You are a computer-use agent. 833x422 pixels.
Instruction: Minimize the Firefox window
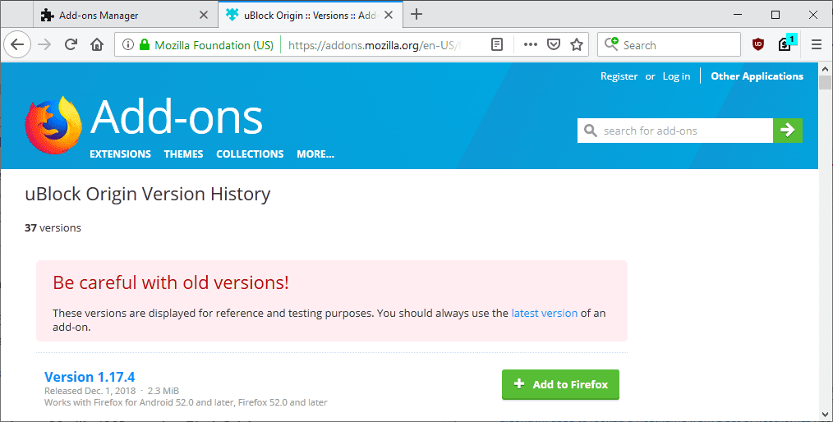tap(738, 15)
